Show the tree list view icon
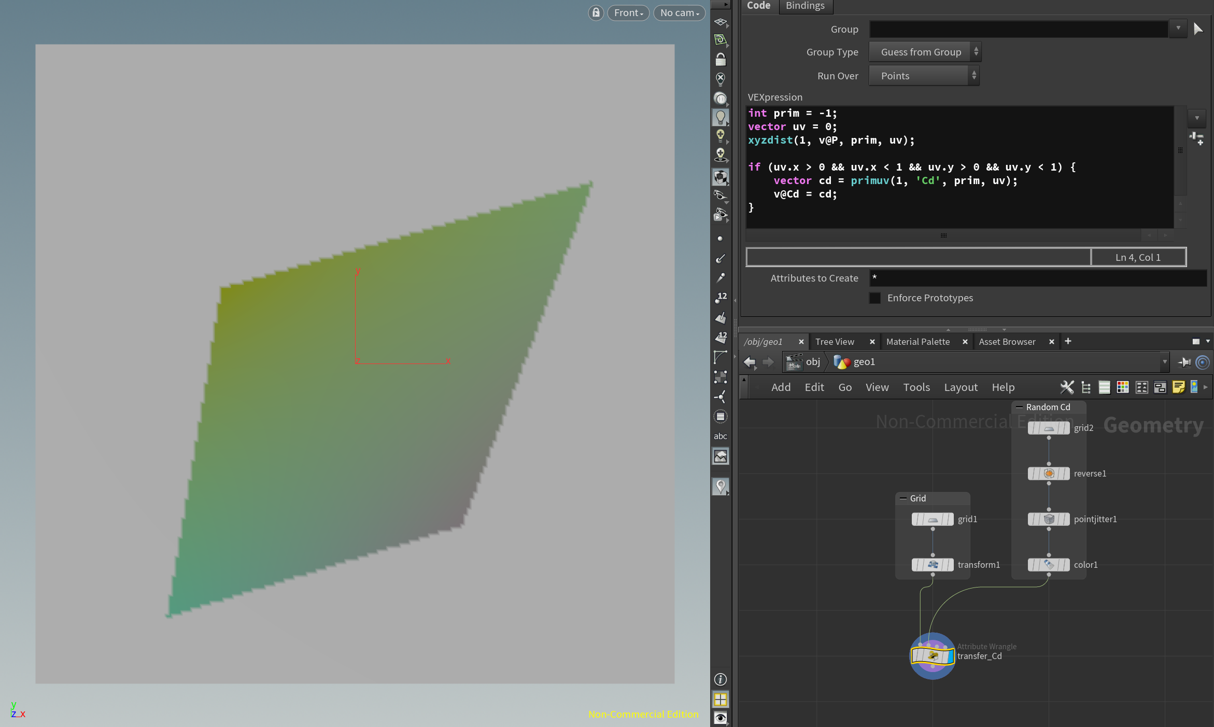1214x727 pixels. 1086,387
